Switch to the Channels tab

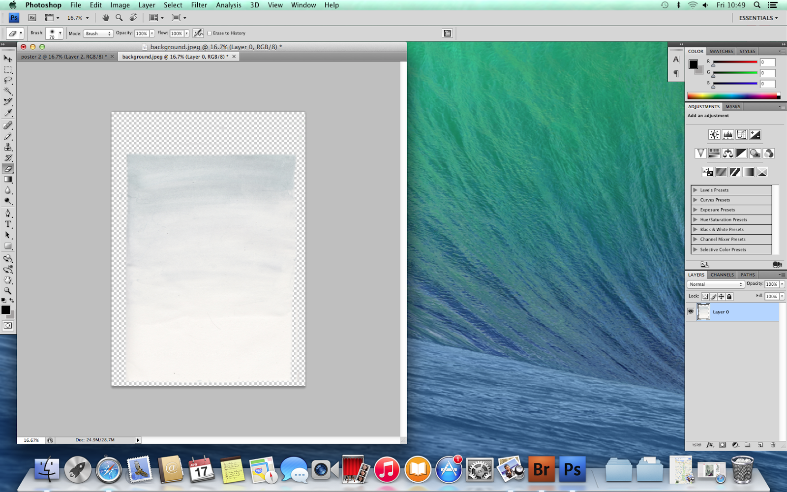click(x=722, y=275)
